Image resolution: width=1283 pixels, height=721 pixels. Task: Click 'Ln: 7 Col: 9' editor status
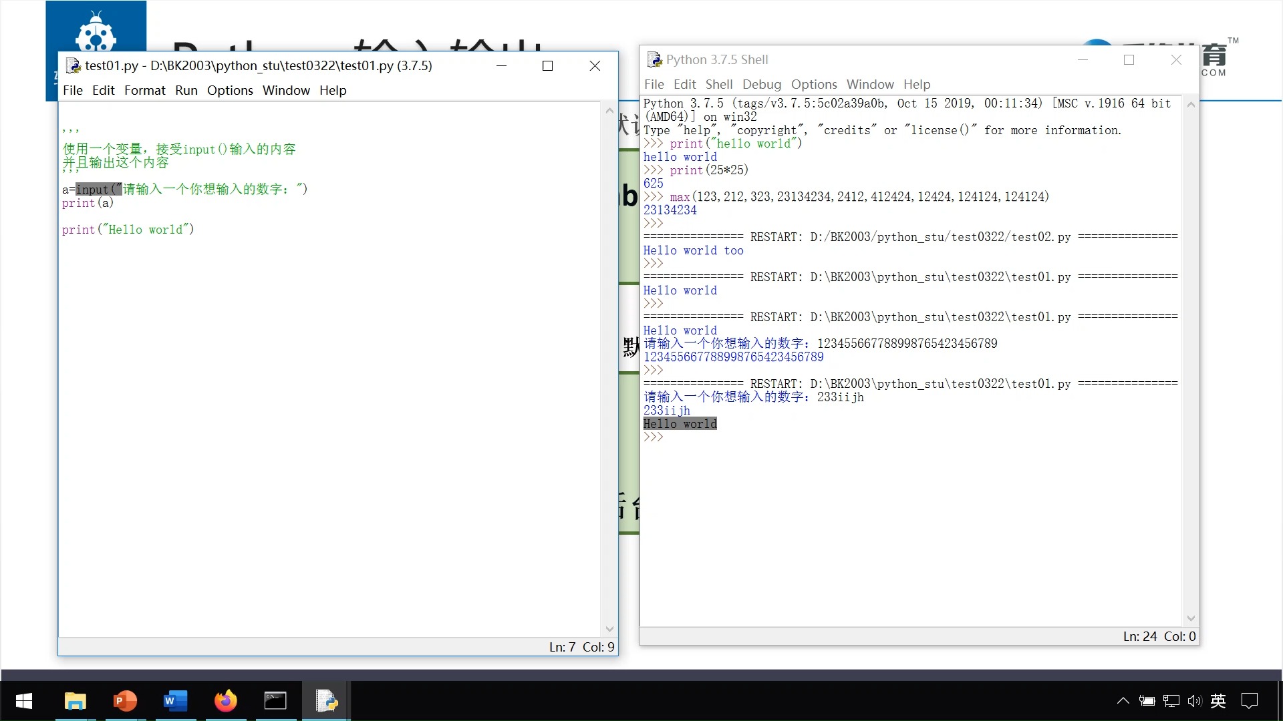click(x=581, y=647)
